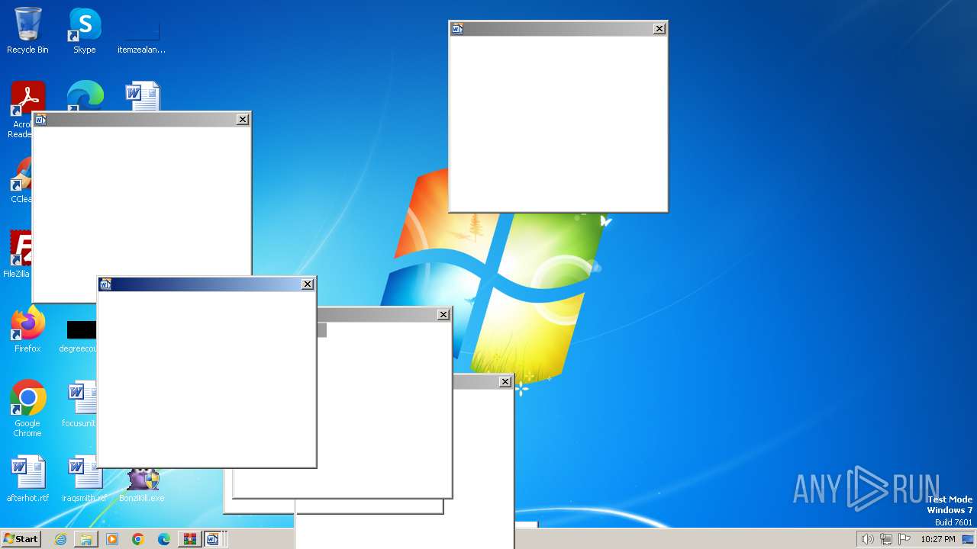Screen dimensions: 977x549
Task: Launch Windows Media Player from the taskbar
Action: (112, 539)
